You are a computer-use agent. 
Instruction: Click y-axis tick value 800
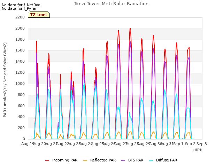[21, 95]
